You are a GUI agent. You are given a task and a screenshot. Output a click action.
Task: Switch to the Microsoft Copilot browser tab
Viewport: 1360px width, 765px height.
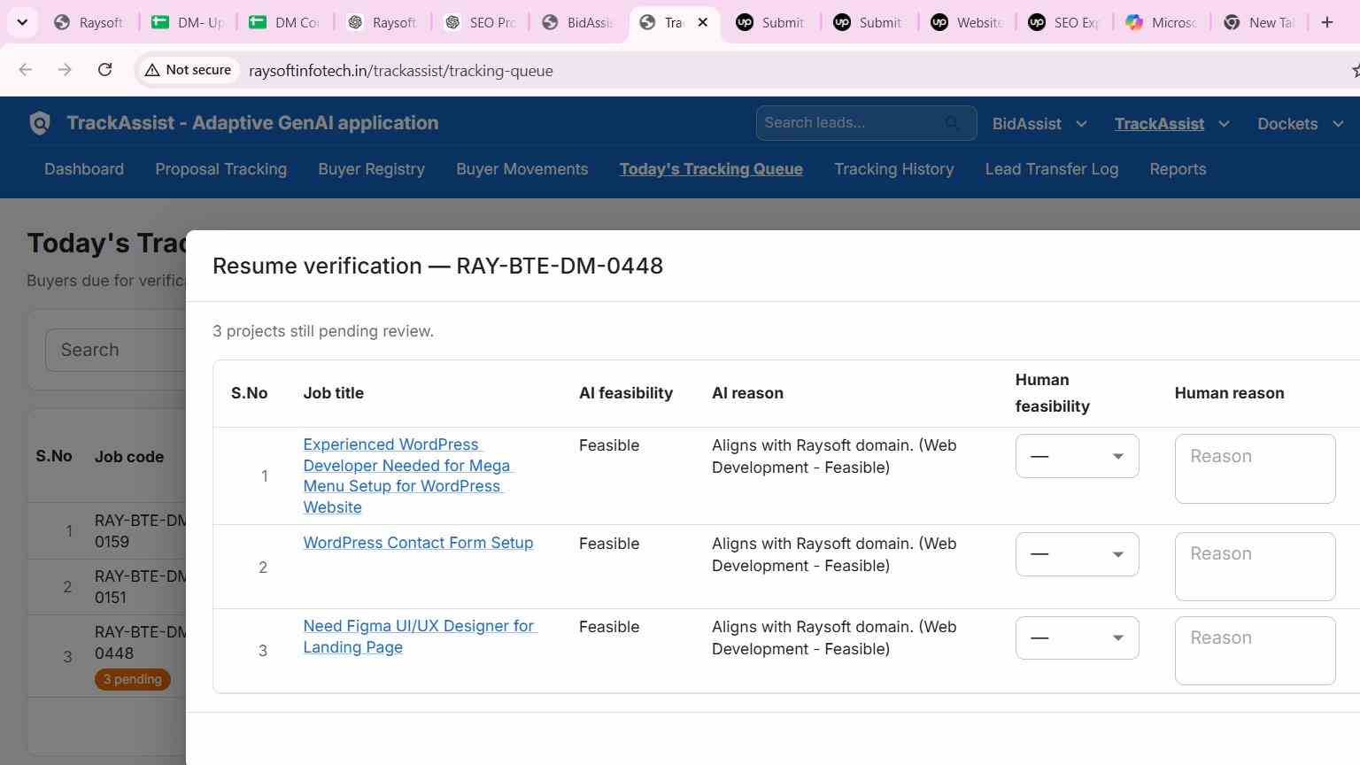click(1162, 22)
